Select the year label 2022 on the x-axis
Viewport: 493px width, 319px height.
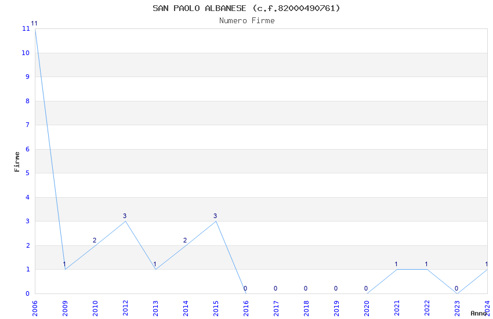427,309
